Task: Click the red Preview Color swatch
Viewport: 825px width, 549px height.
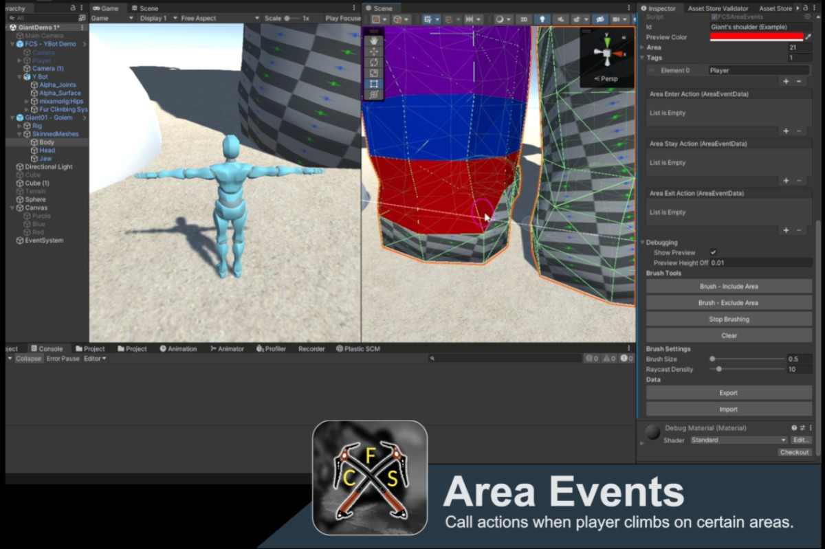Action: pos(756,37)
